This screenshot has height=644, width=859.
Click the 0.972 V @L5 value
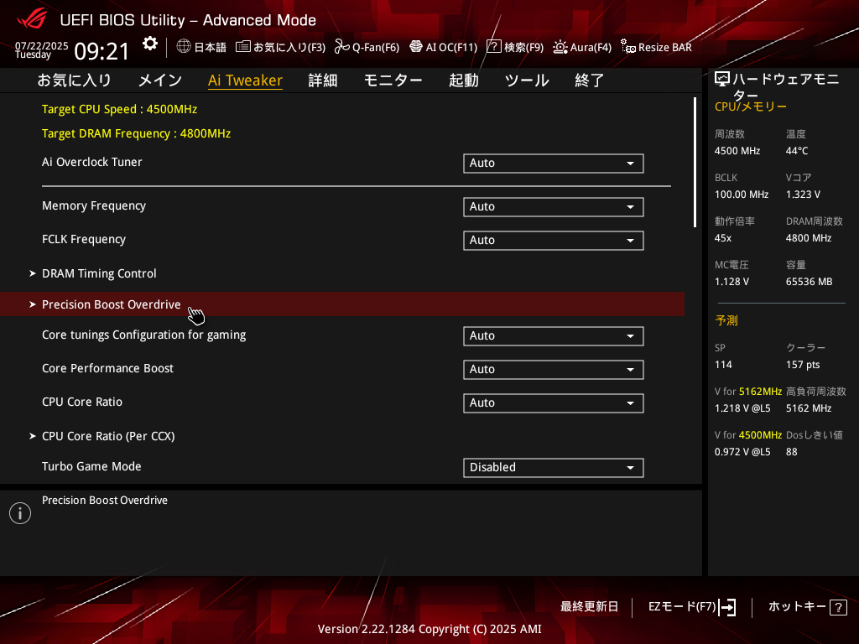coord(742,452)
